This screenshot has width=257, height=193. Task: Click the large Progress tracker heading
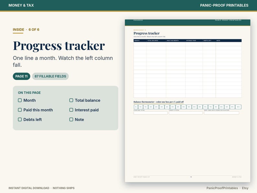[x=59, y=46]
